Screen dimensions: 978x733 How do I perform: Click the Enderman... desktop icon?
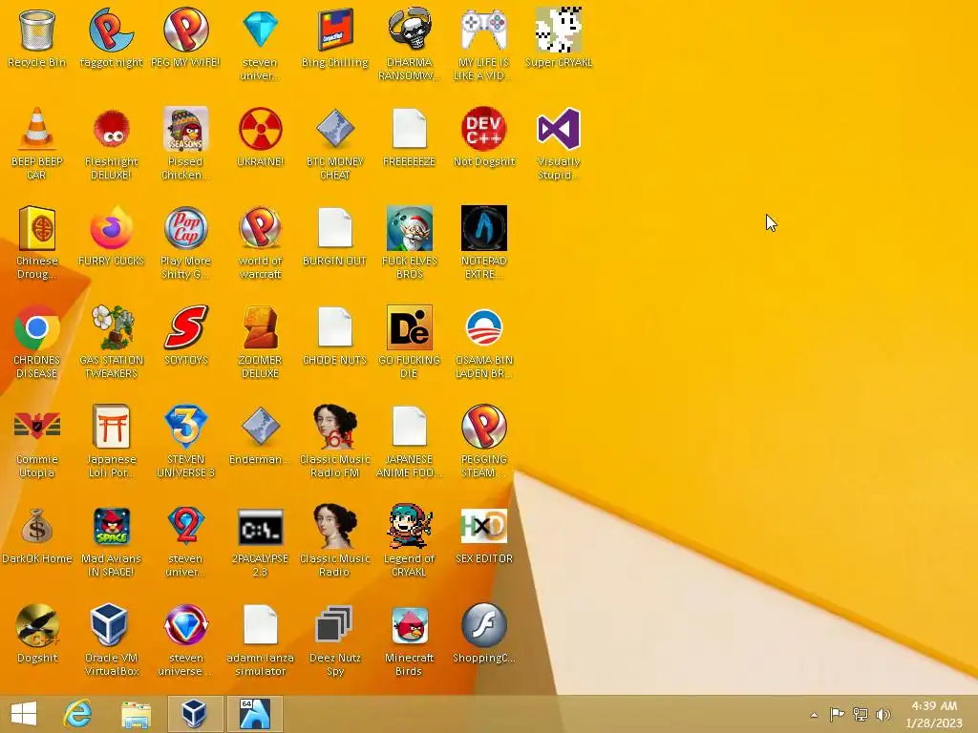click(x=260, y=427)
